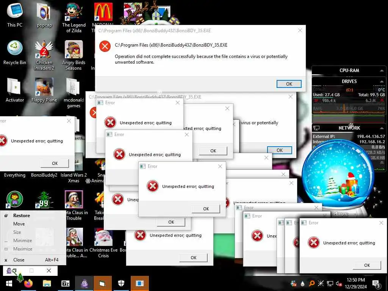Select the mcdonald games folder icon
The height and width of the screenshot is (291, 388).
click(x=74, y=93)
